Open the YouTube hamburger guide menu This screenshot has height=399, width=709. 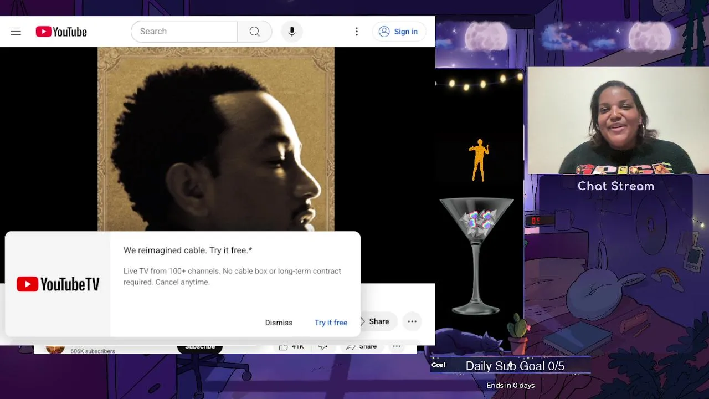click(16, 32)
